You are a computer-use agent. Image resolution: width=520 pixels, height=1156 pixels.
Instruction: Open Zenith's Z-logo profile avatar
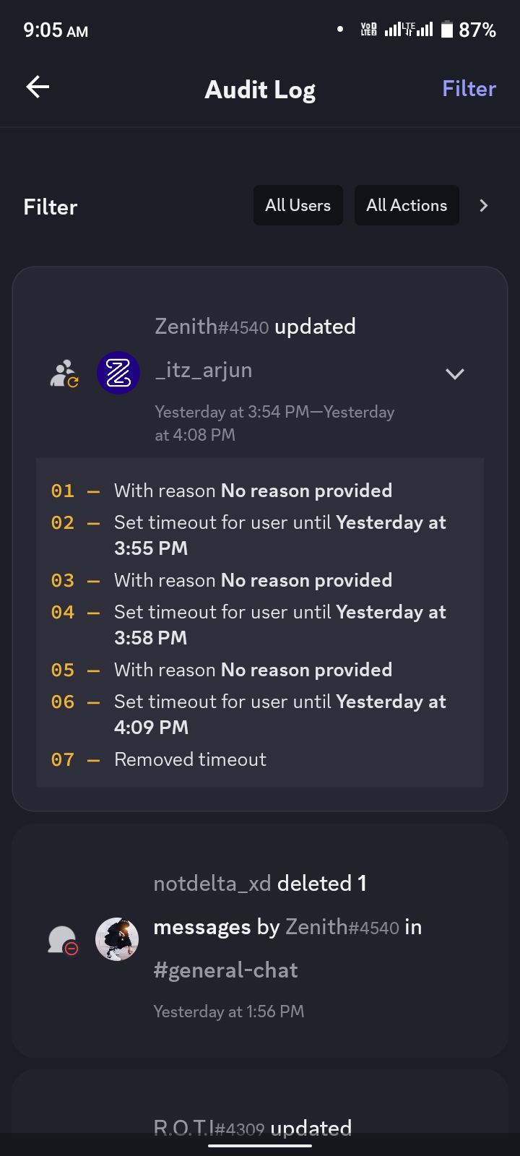pos(117,373)
